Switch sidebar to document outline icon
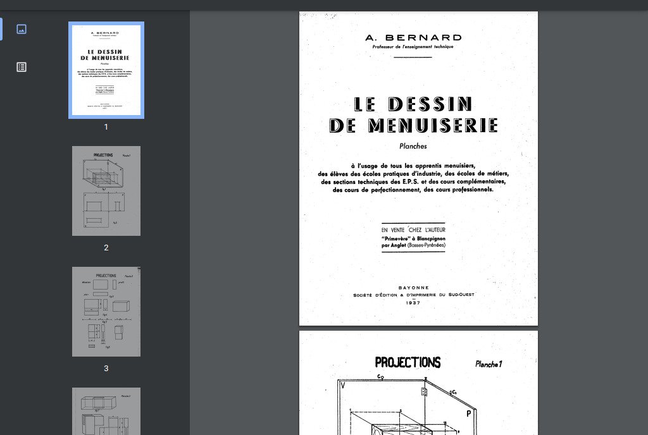 pos(22,67)
